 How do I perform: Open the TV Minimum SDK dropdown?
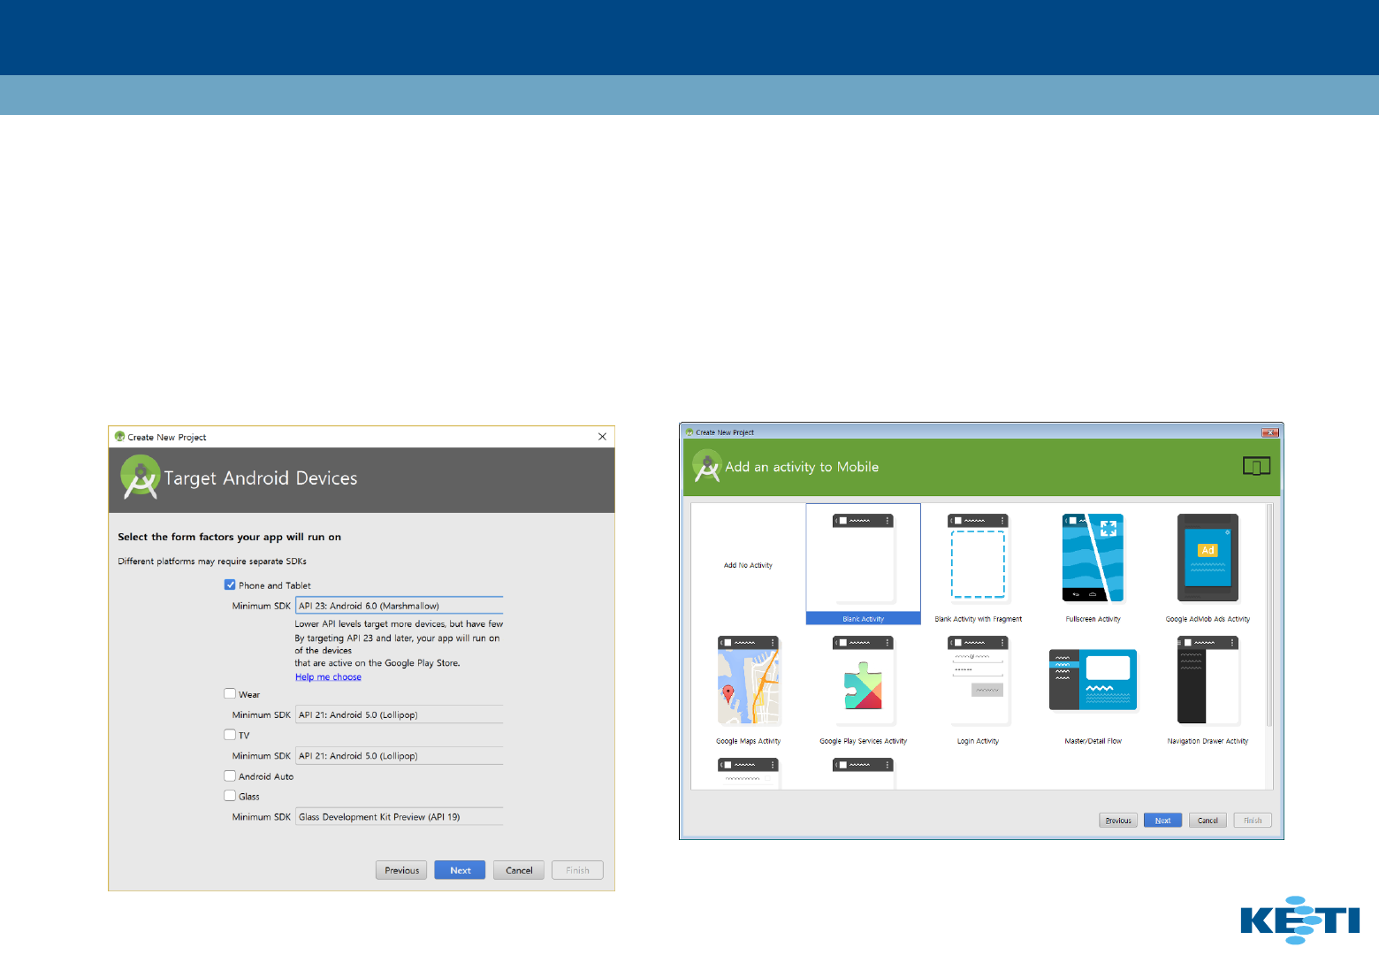click(399, 756)
